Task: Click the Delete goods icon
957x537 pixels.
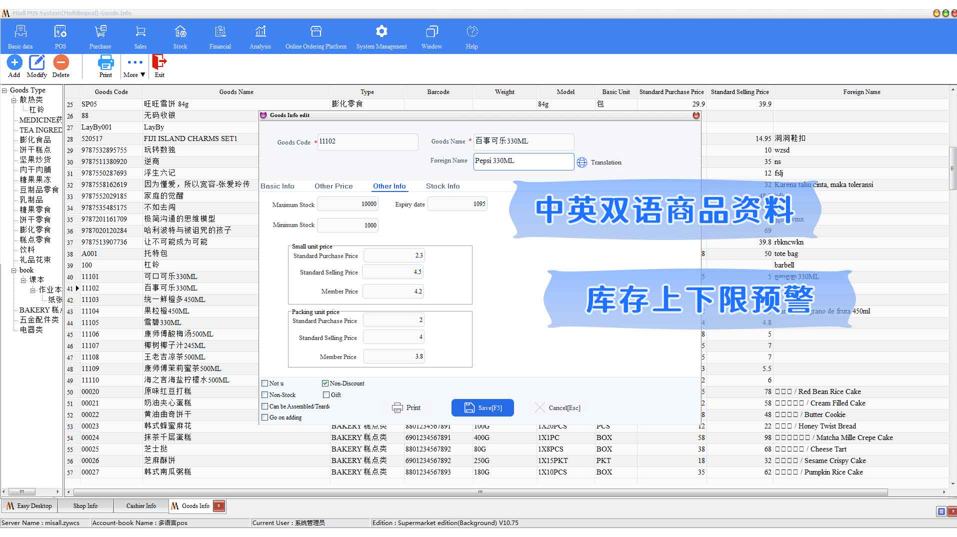Action: pos(61,62)
